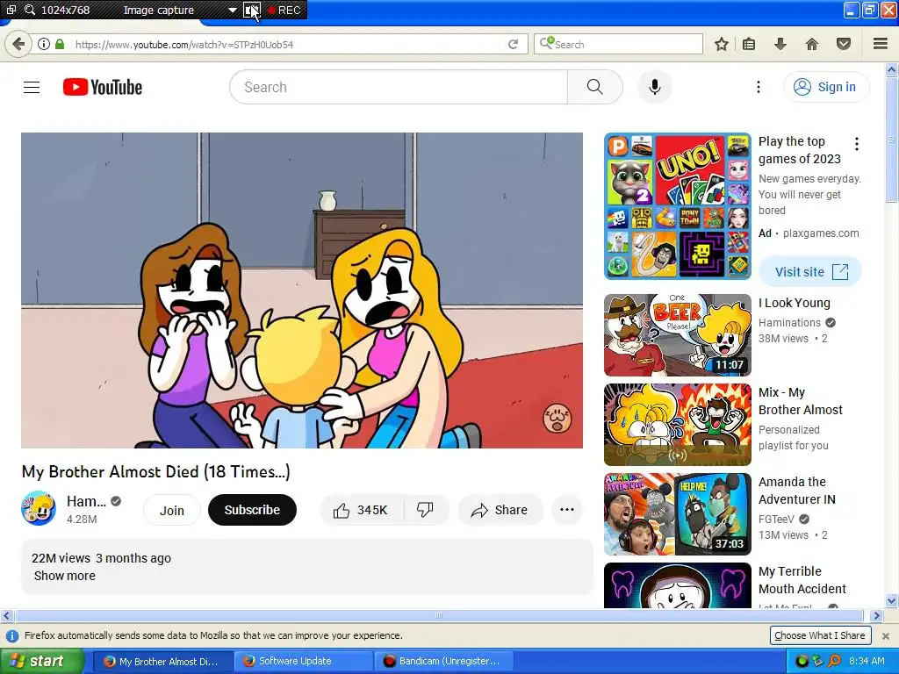Search with voice microphone icon
Screen dimensions: 899x674
click(x=655, y=87)
